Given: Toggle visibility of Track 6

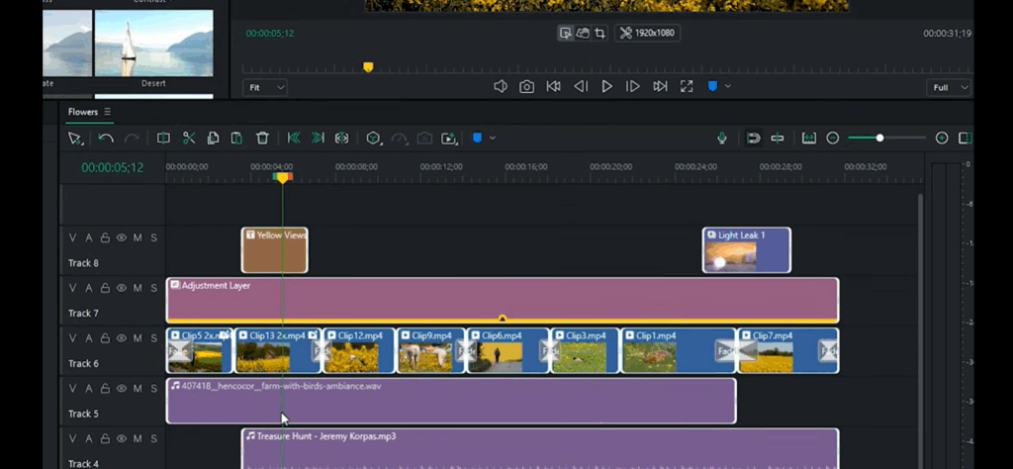Looking at the screenshot, I should (x=122, y=338).
